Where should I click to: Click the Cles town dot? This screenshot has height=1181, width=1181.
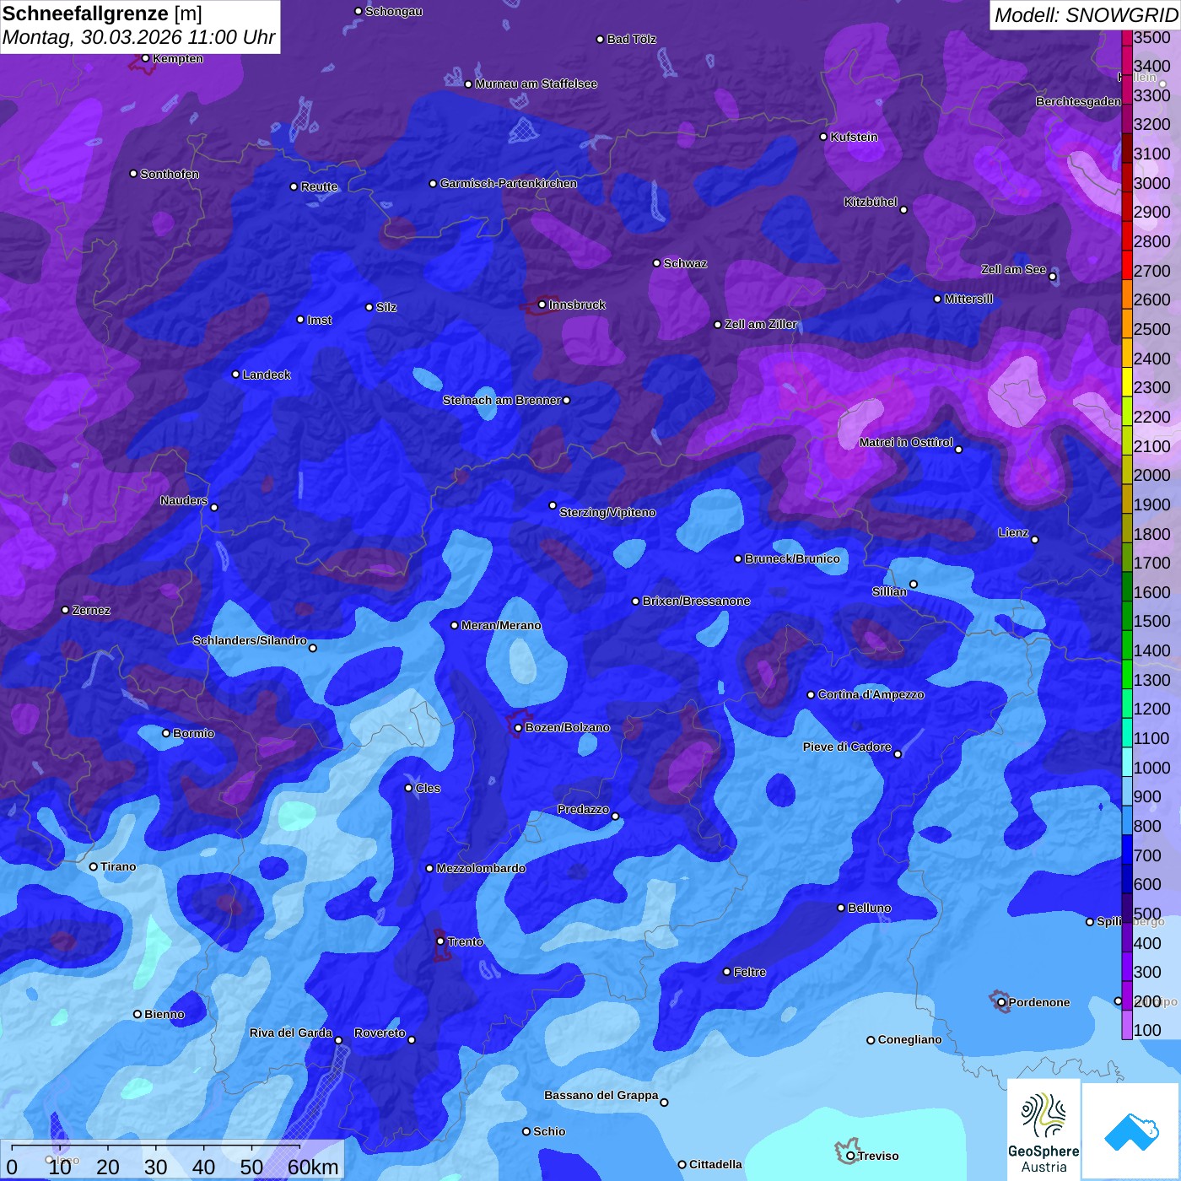click(x=408, y=788)
